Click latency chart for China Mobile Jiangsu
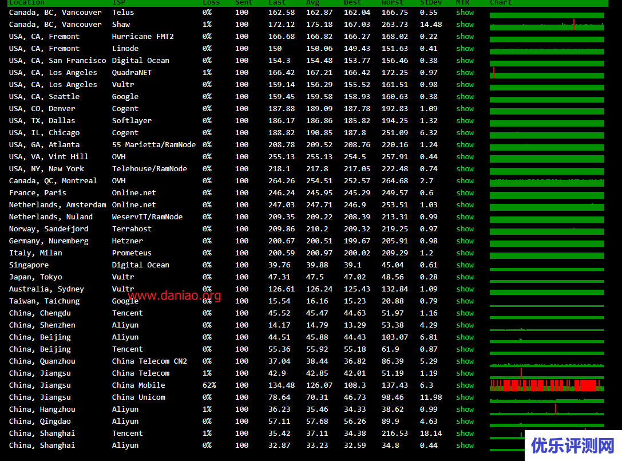The image size is (622, 461). [x=546, y=385]
